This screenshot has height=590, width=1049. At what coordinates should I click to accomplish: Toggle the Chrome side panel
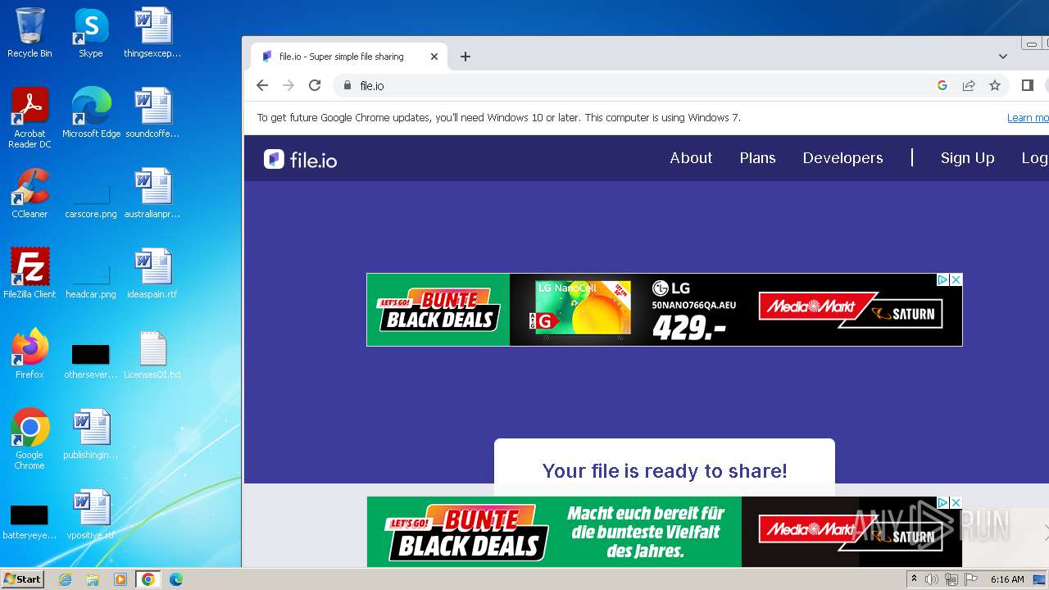[1028, 85]
